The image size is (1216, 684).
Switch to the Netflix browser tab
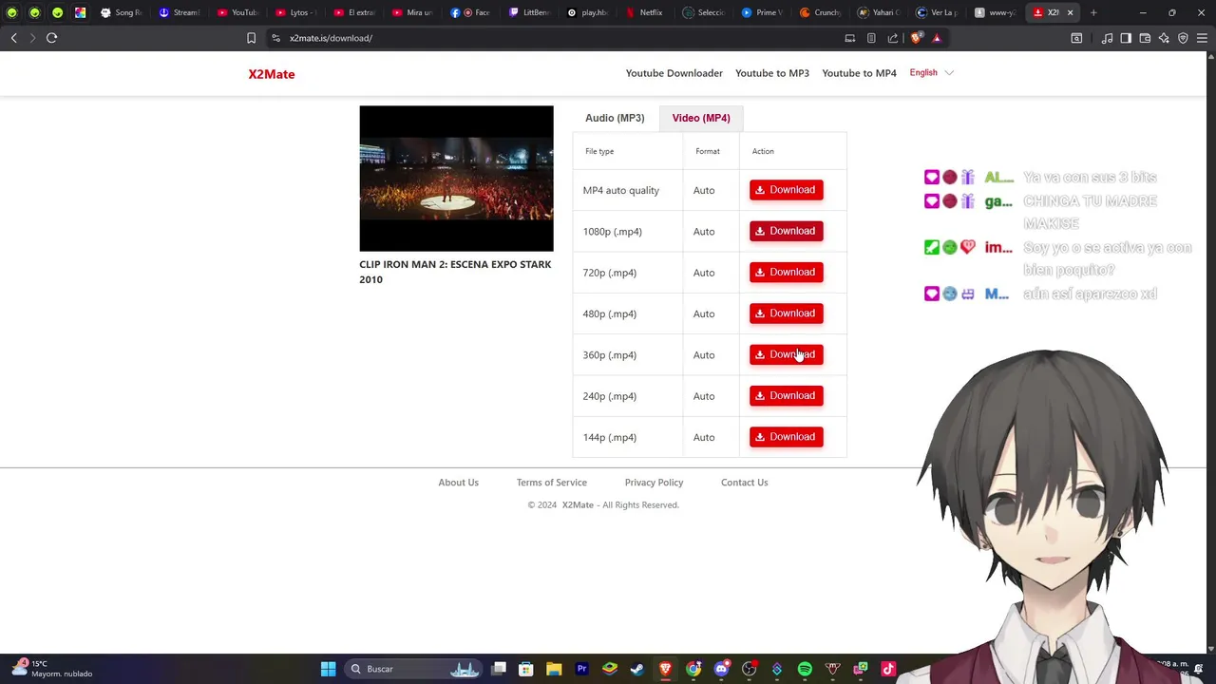coord(644,12)
